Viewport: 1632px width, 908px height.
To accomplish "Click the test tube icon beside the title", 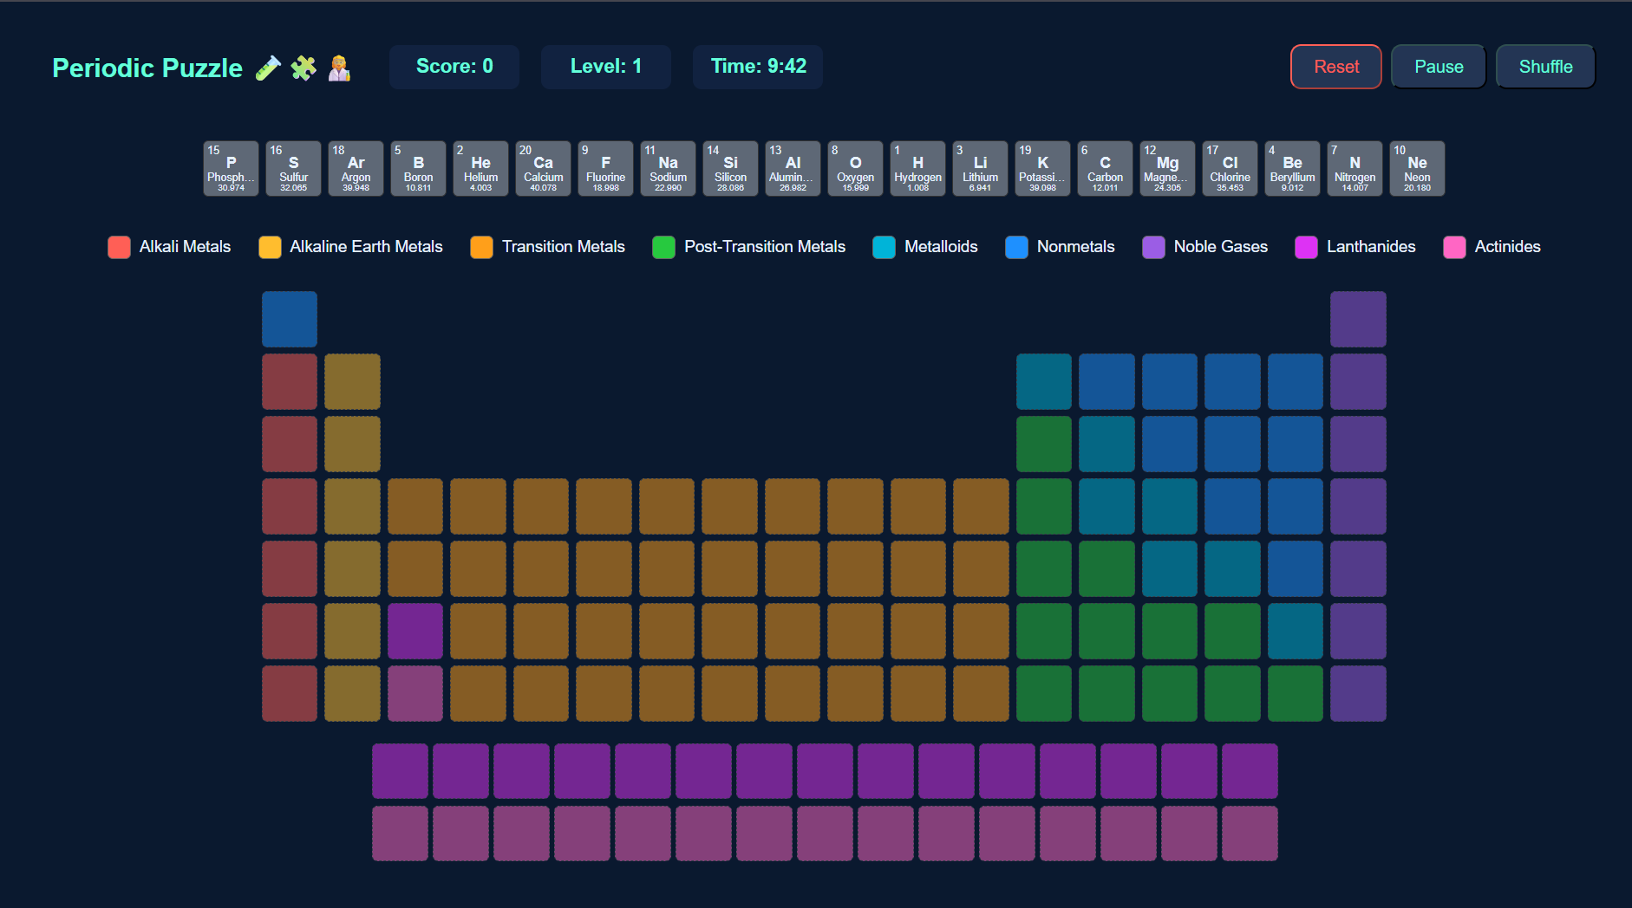I will (269, 66).
